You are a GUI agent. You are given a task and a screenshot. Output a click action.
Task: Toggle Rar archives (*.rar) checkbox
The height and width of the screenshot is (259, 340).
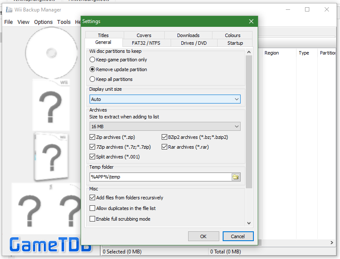tap(185, 147)
